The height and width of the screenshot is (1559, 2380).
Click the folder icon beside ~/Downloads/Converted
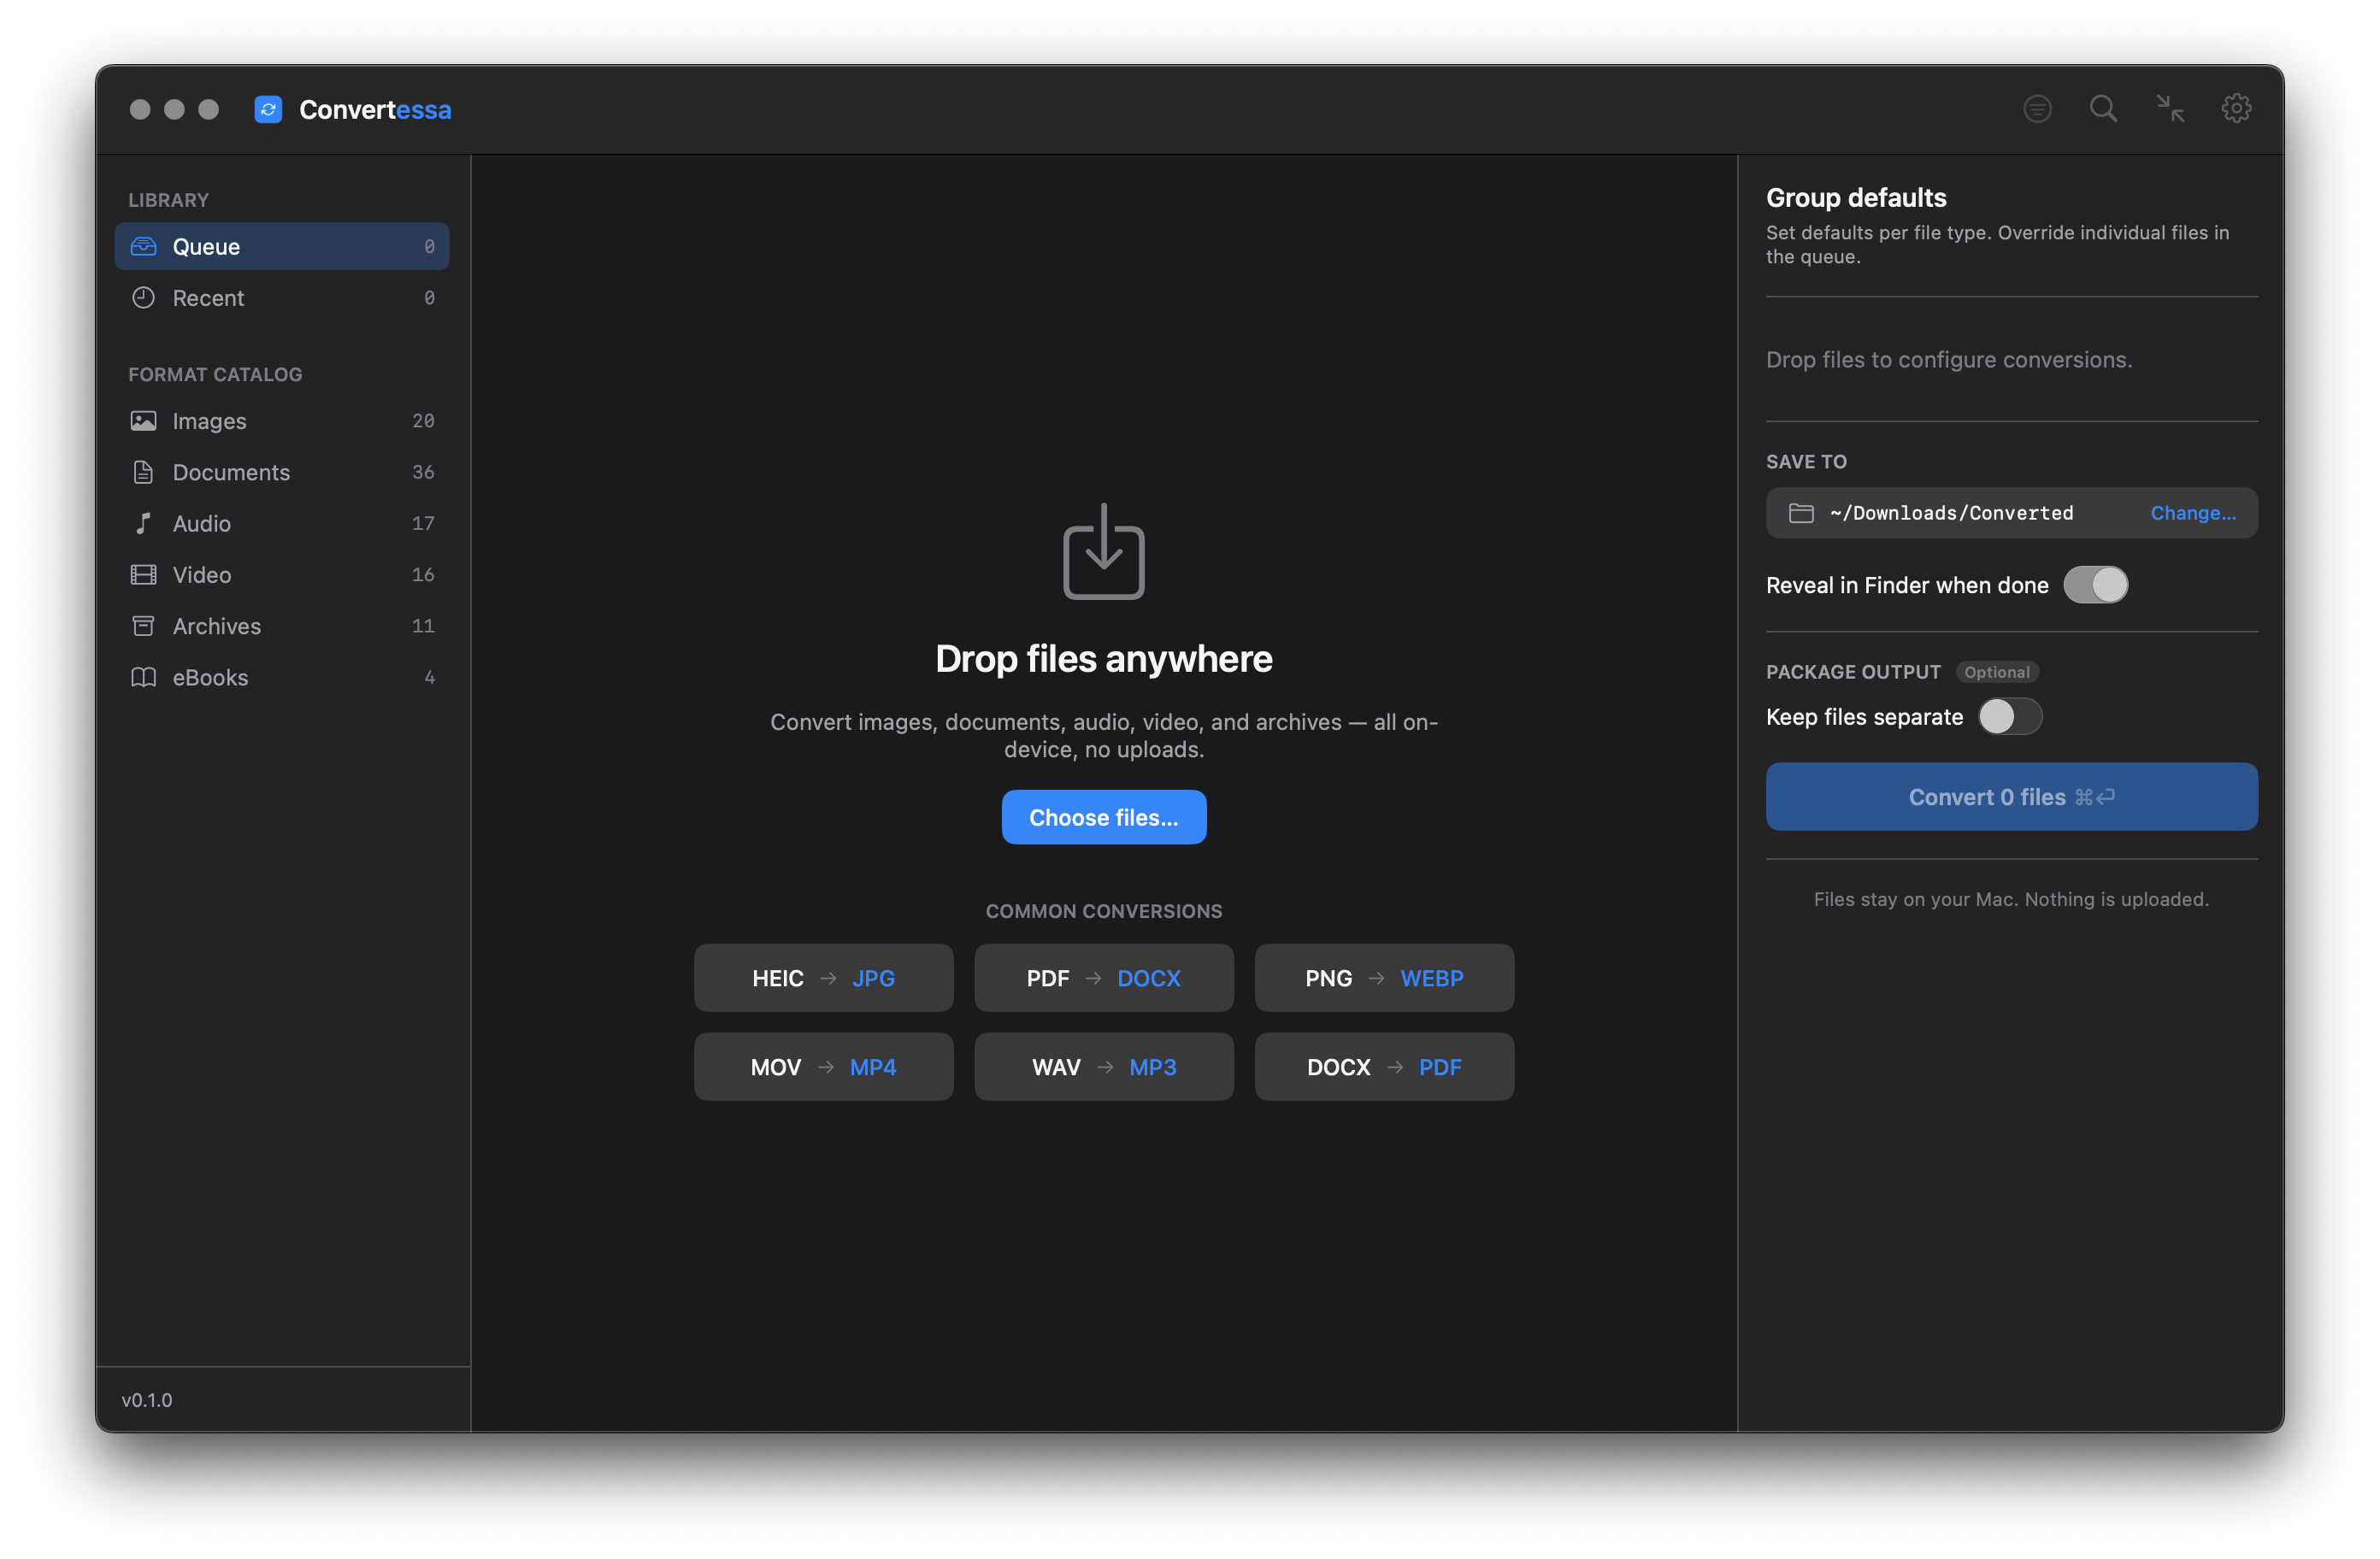1801,513
